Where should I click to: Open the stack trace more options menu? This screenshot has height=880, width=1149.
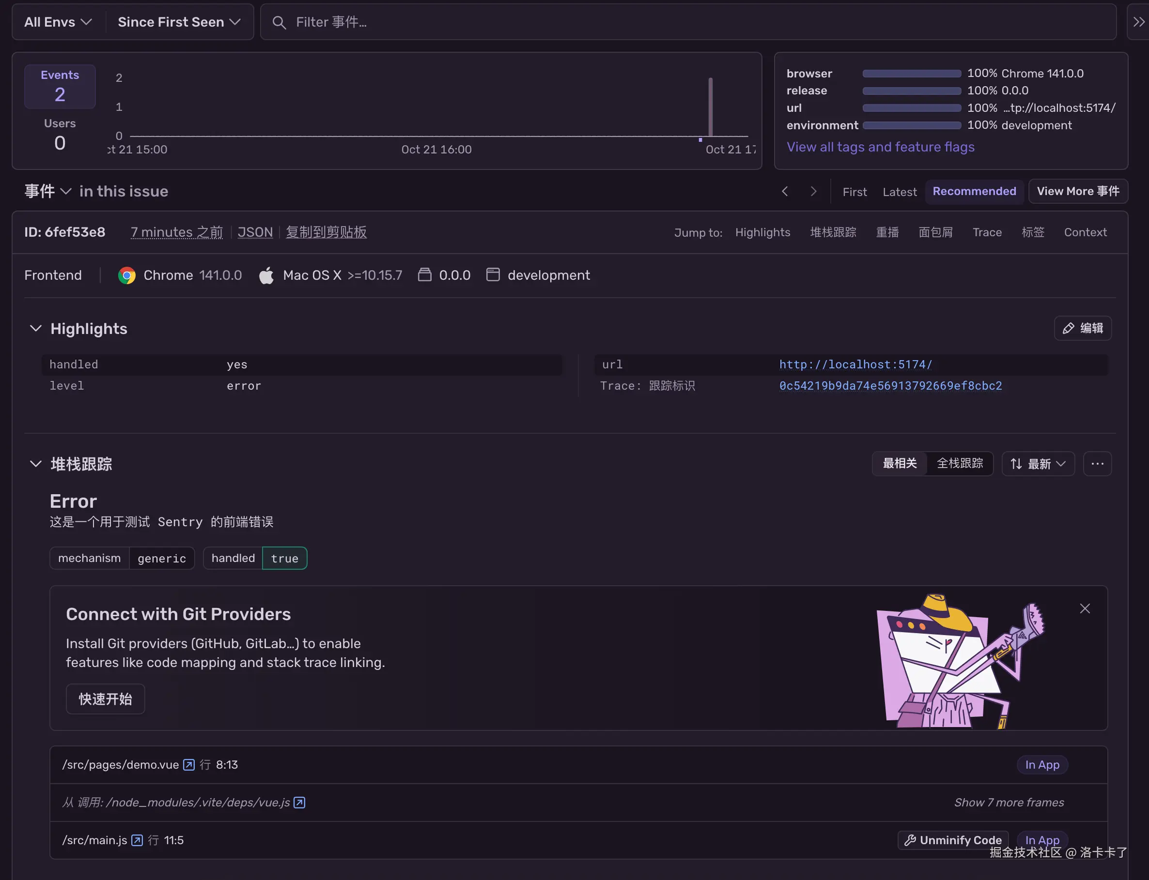pyautogui.click(x=1097, y=464)
